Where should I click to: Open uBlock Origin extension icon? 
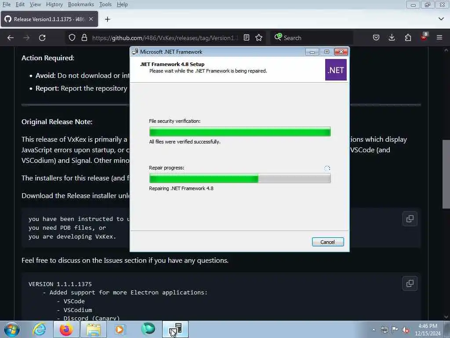424,37
